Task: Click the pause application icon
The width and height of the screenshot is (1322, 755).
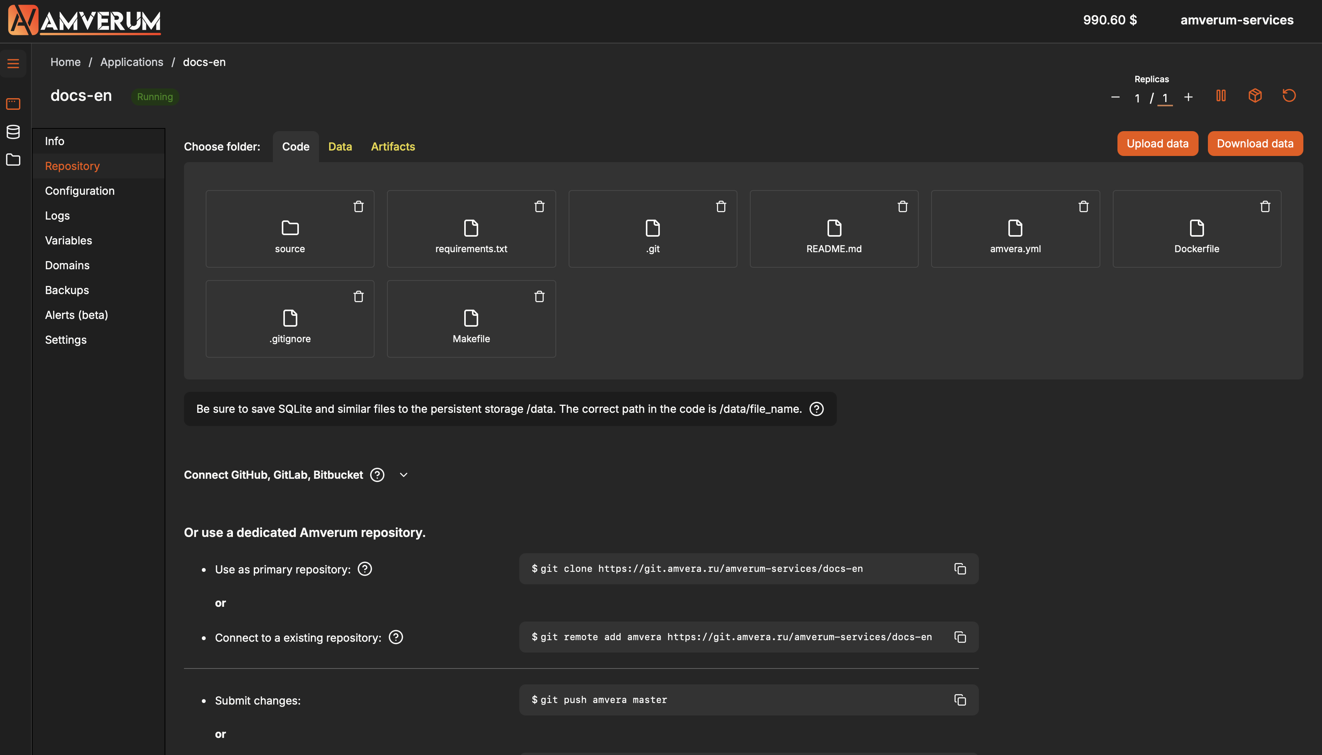Action: coord(1221,96)
